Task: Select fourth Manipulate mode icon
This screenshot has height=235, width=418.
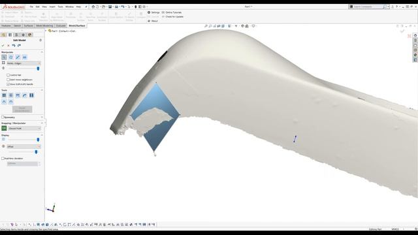Action: coord(25,57)
